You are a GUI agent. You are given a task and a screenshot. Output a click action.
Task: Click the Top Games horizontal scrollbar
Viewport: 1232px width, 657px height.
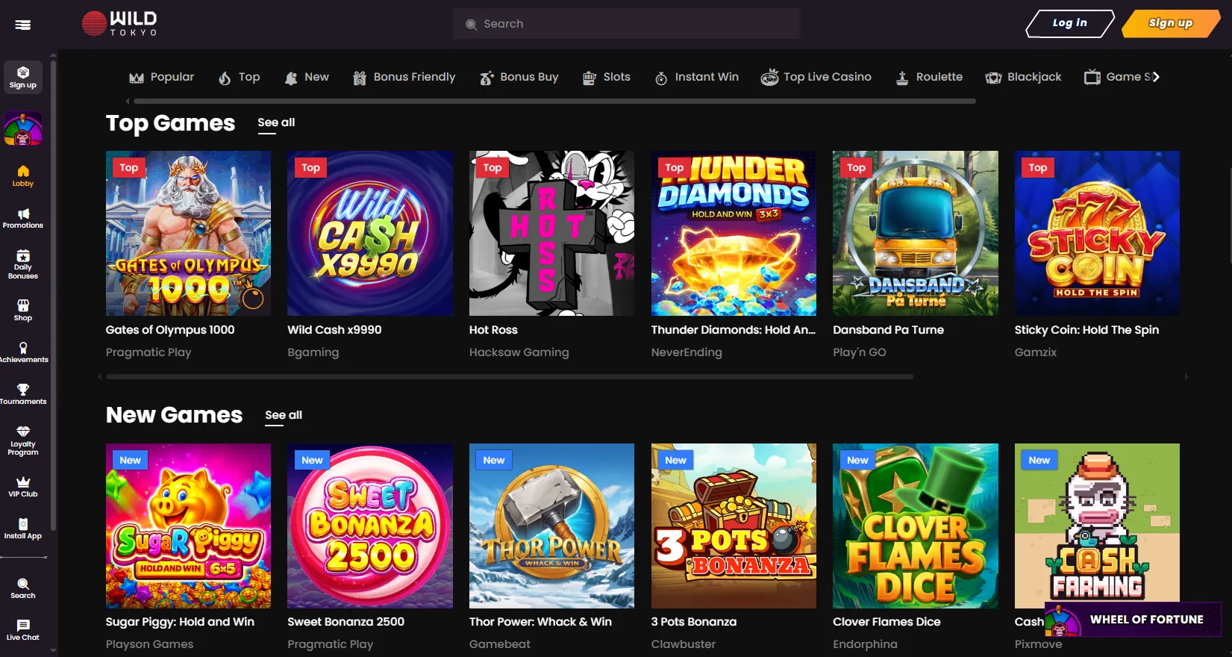(x=510, y=377)
